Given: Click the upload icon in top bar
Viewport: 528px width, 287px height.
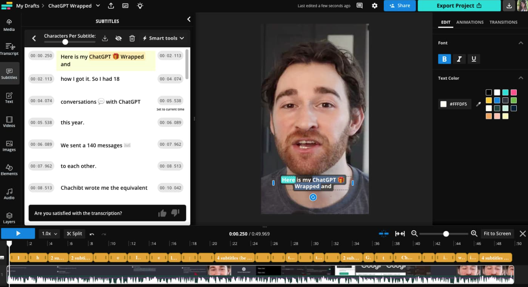Looking at the screenshot, I should click(111, 6).
